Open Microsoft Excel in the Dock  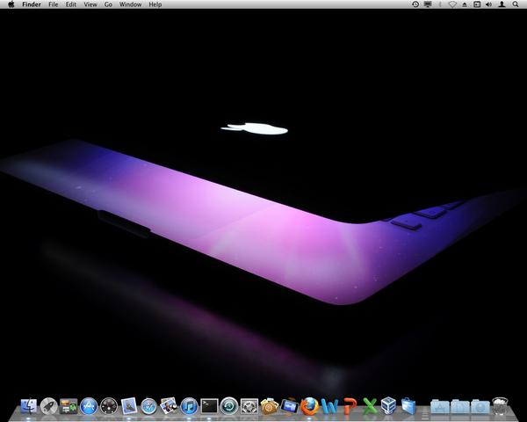pos(370,406)
